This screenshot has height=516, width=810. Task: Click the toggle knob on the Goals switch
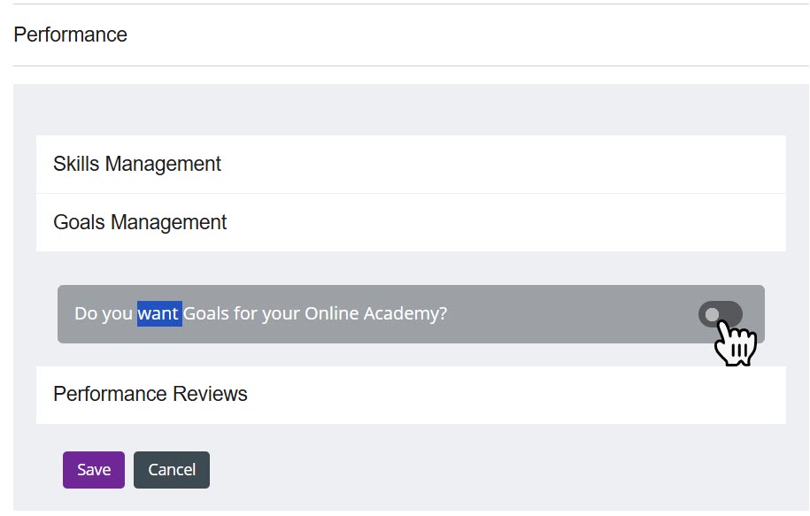(x=714, y=314)
